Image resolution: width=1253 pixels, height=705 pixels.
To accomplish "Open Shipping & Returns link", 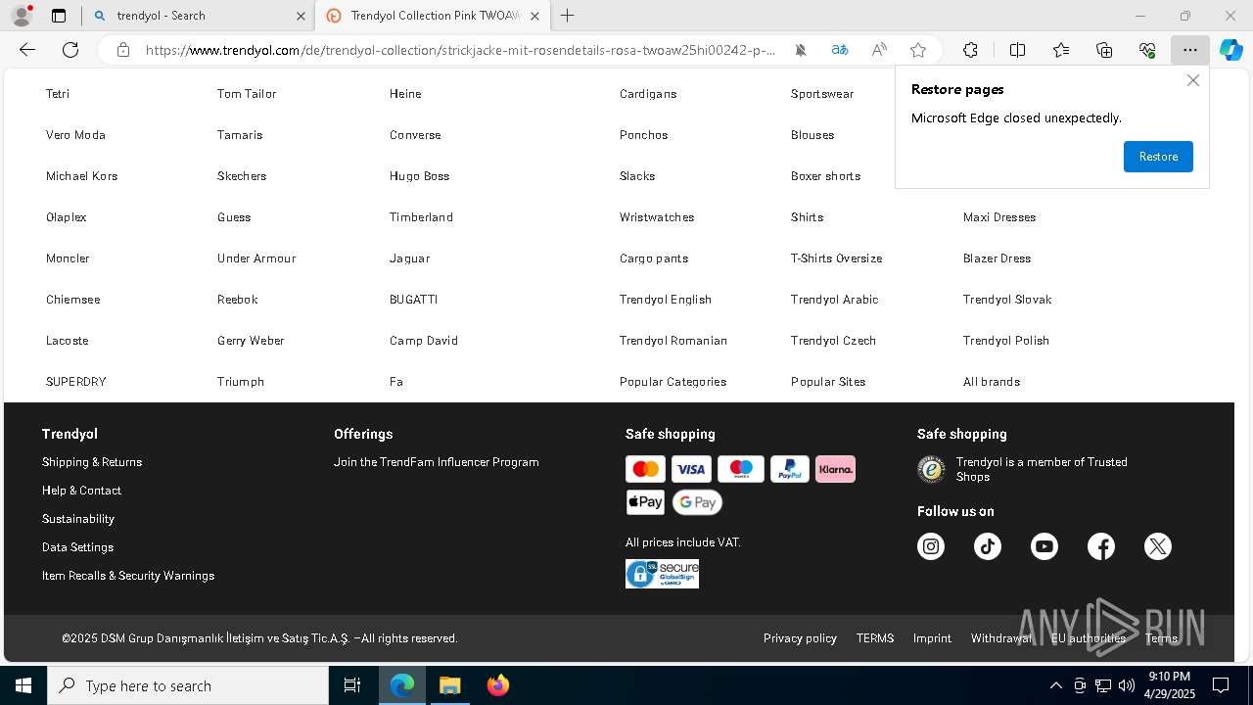I will 92,462.
